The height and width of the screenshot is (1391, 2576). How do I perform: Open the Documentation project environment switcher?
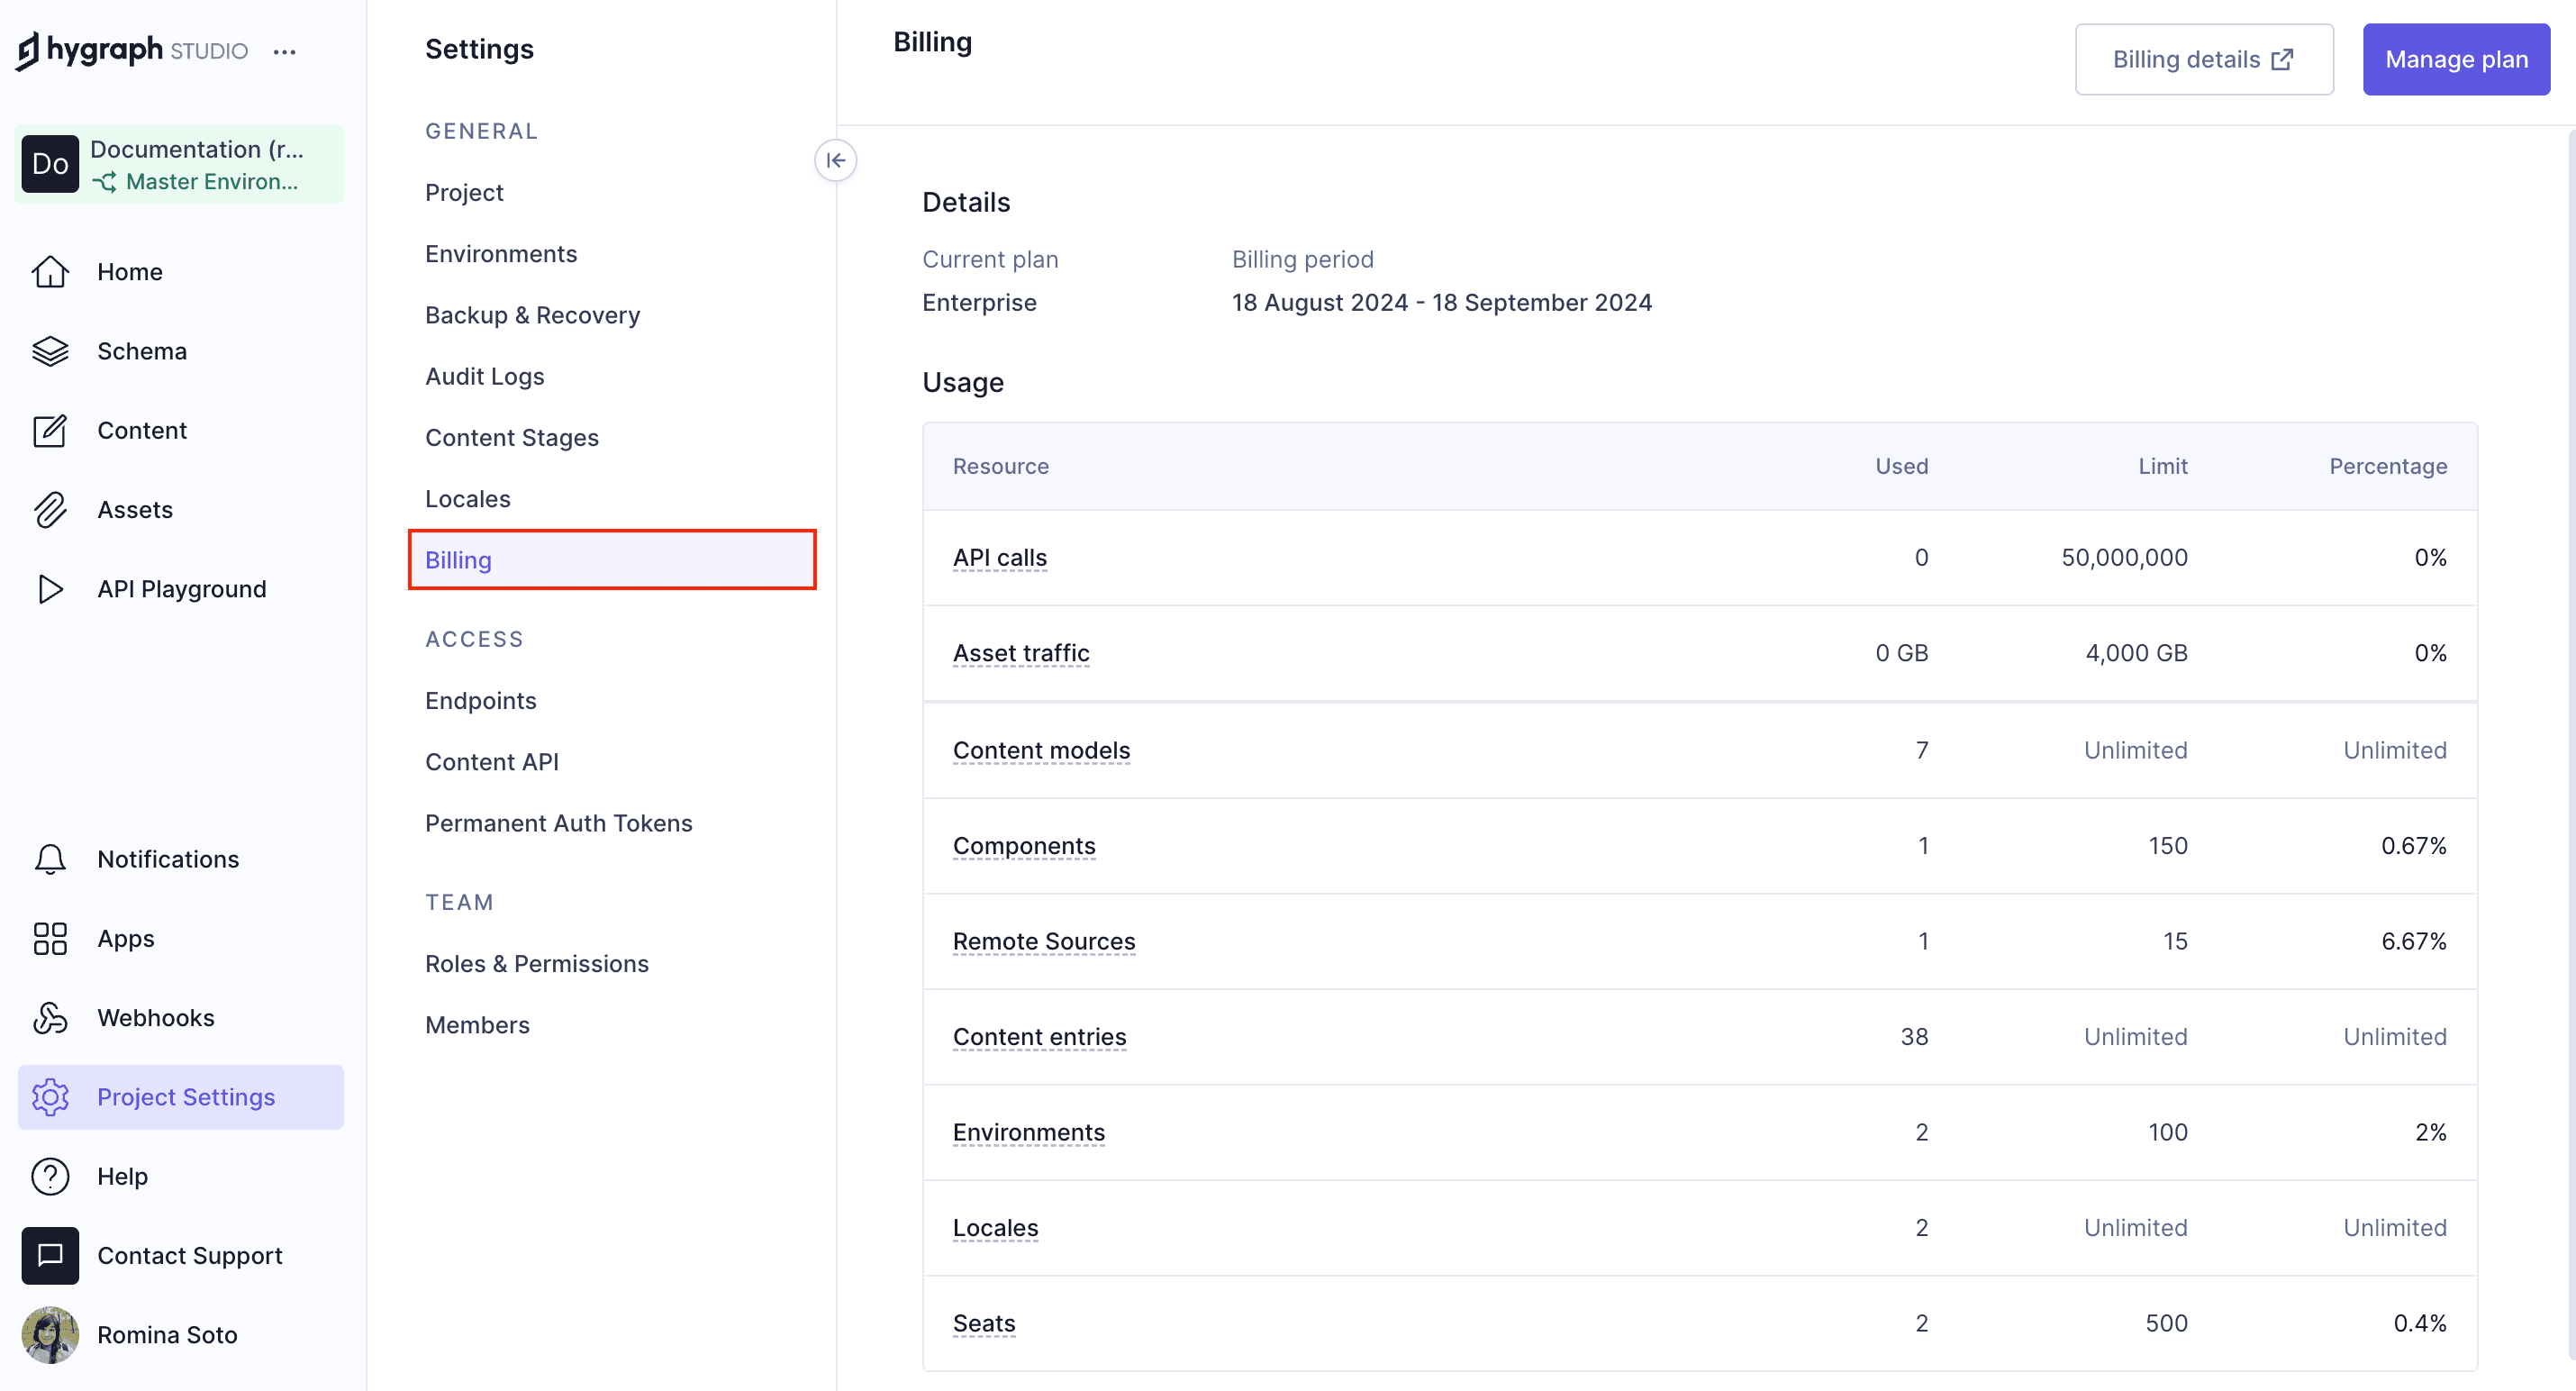180,165
